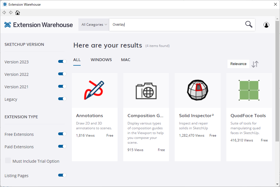Toggle the Version 2023 filter switch

point(62,61)
